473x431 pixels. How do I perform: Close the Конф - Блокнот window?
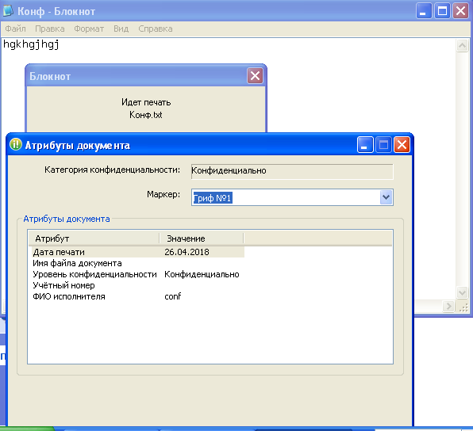tap(460, 11)
